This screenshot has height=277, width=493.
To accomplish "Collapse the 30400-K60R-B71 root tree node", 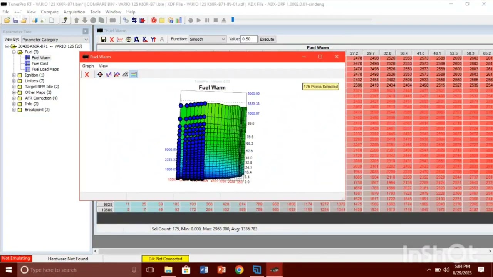I will pyautogui.click(x=8, y=47).
